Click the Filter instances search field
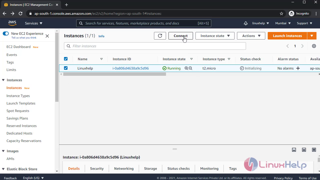320x180 pixels. (x=155, y=46)
